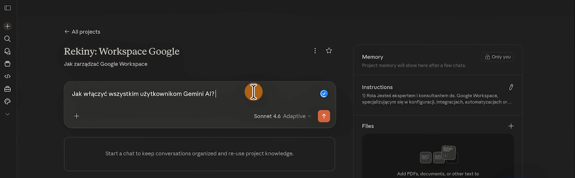The height and width of the screenshot is (178, 575).
Task: Edit project instructions pencil icon
Action: click(511, 87)
